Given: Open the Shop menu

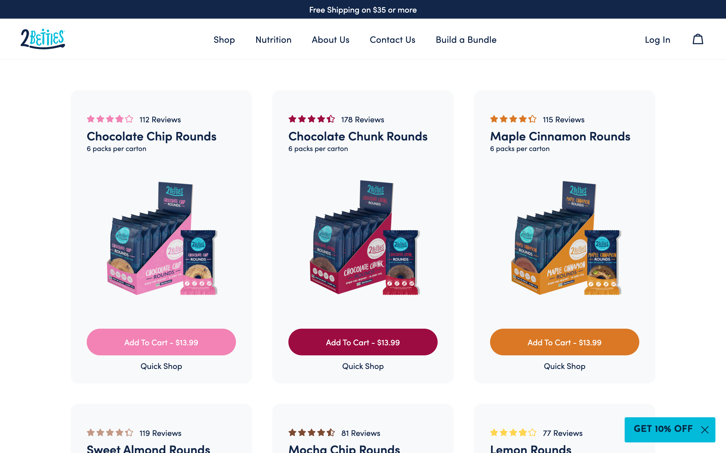Looking at the screenshot, I should (224, 40).
